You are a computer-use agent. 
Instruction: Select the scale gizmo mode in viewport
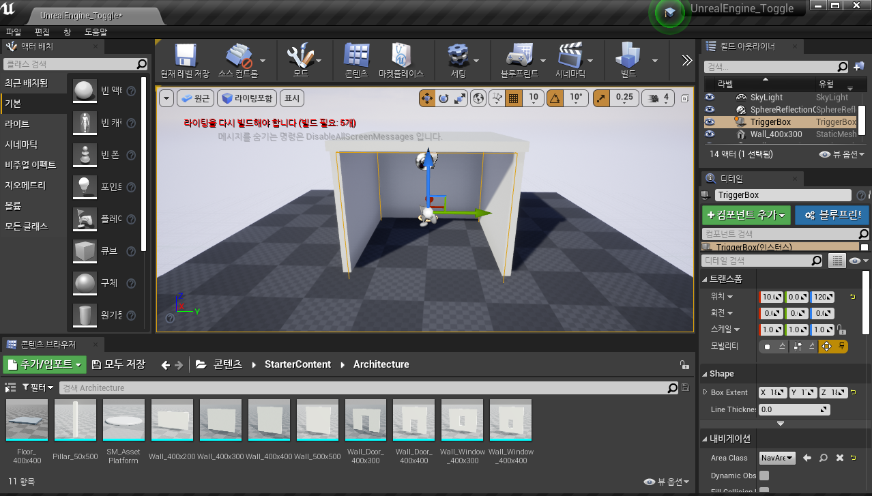[x=460, y=98]
